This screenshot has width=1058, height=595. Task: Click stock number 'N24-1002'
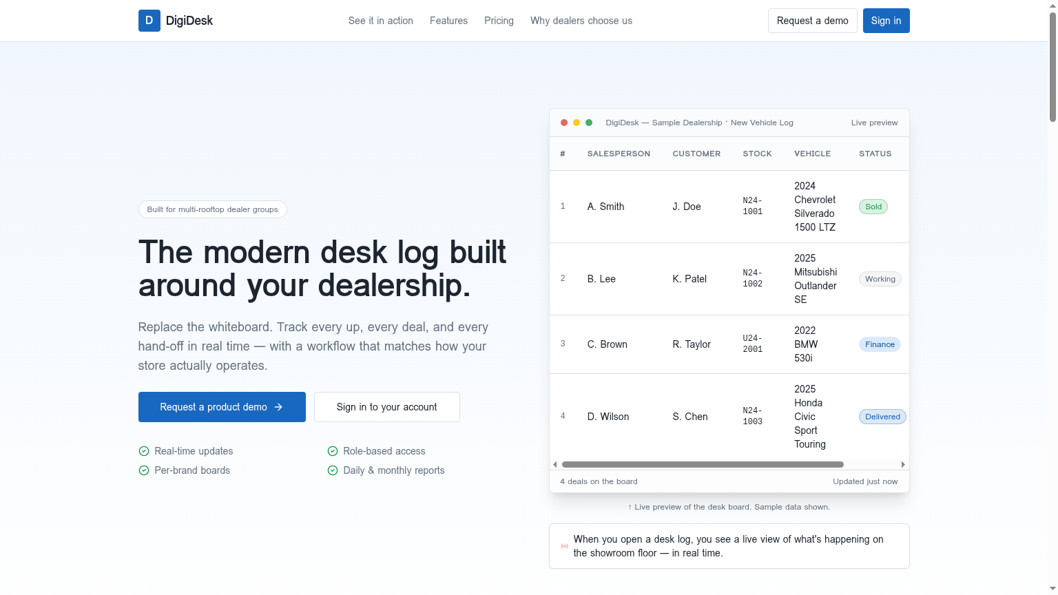(x=753, y=278)
